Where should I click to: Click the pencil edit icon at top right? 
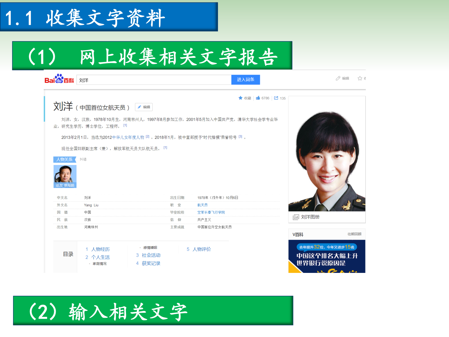[x=338, y=78]
